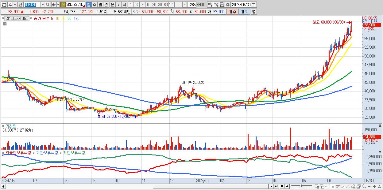The height and width of the screenshot is (190, 383).
Task: Click the dashed chart-area icon in bottom bar
Action: 327,186
